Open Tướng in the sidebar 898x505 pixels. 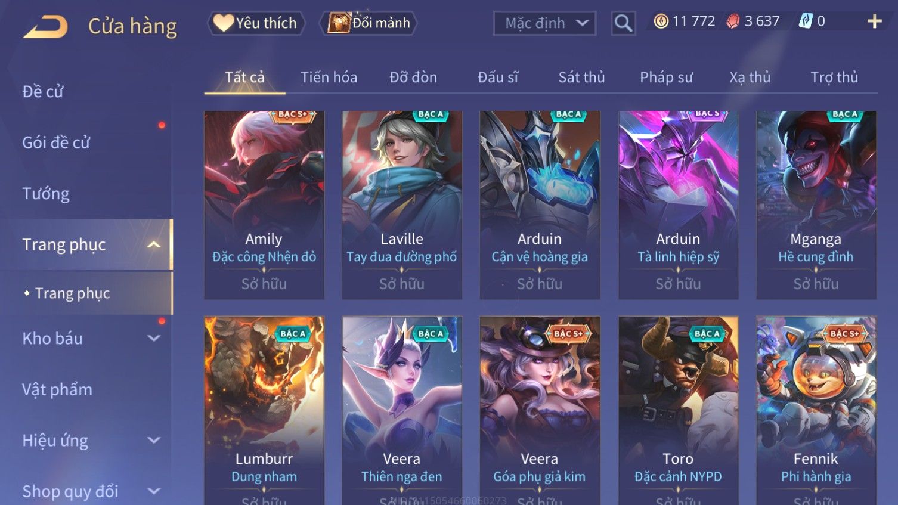46,193
